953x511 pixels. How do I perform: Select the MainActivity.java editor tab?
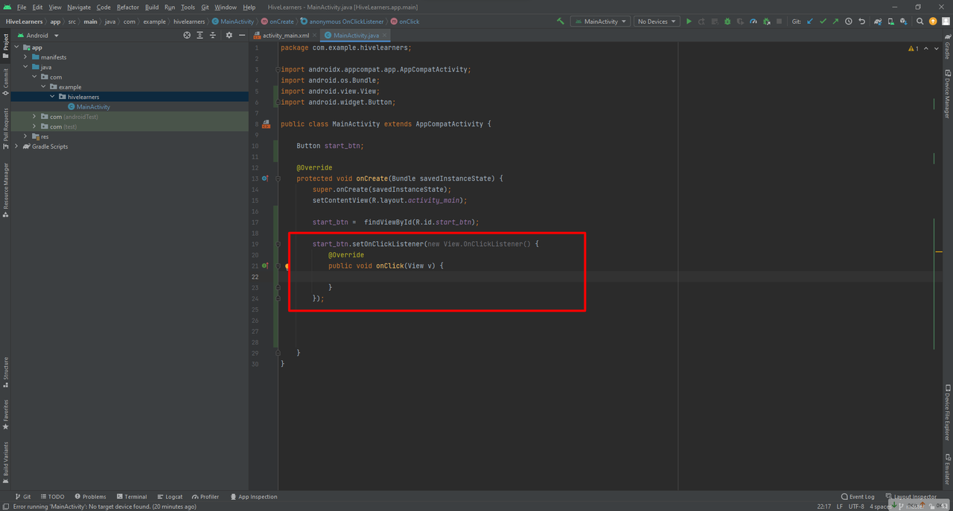pos(356,35)
